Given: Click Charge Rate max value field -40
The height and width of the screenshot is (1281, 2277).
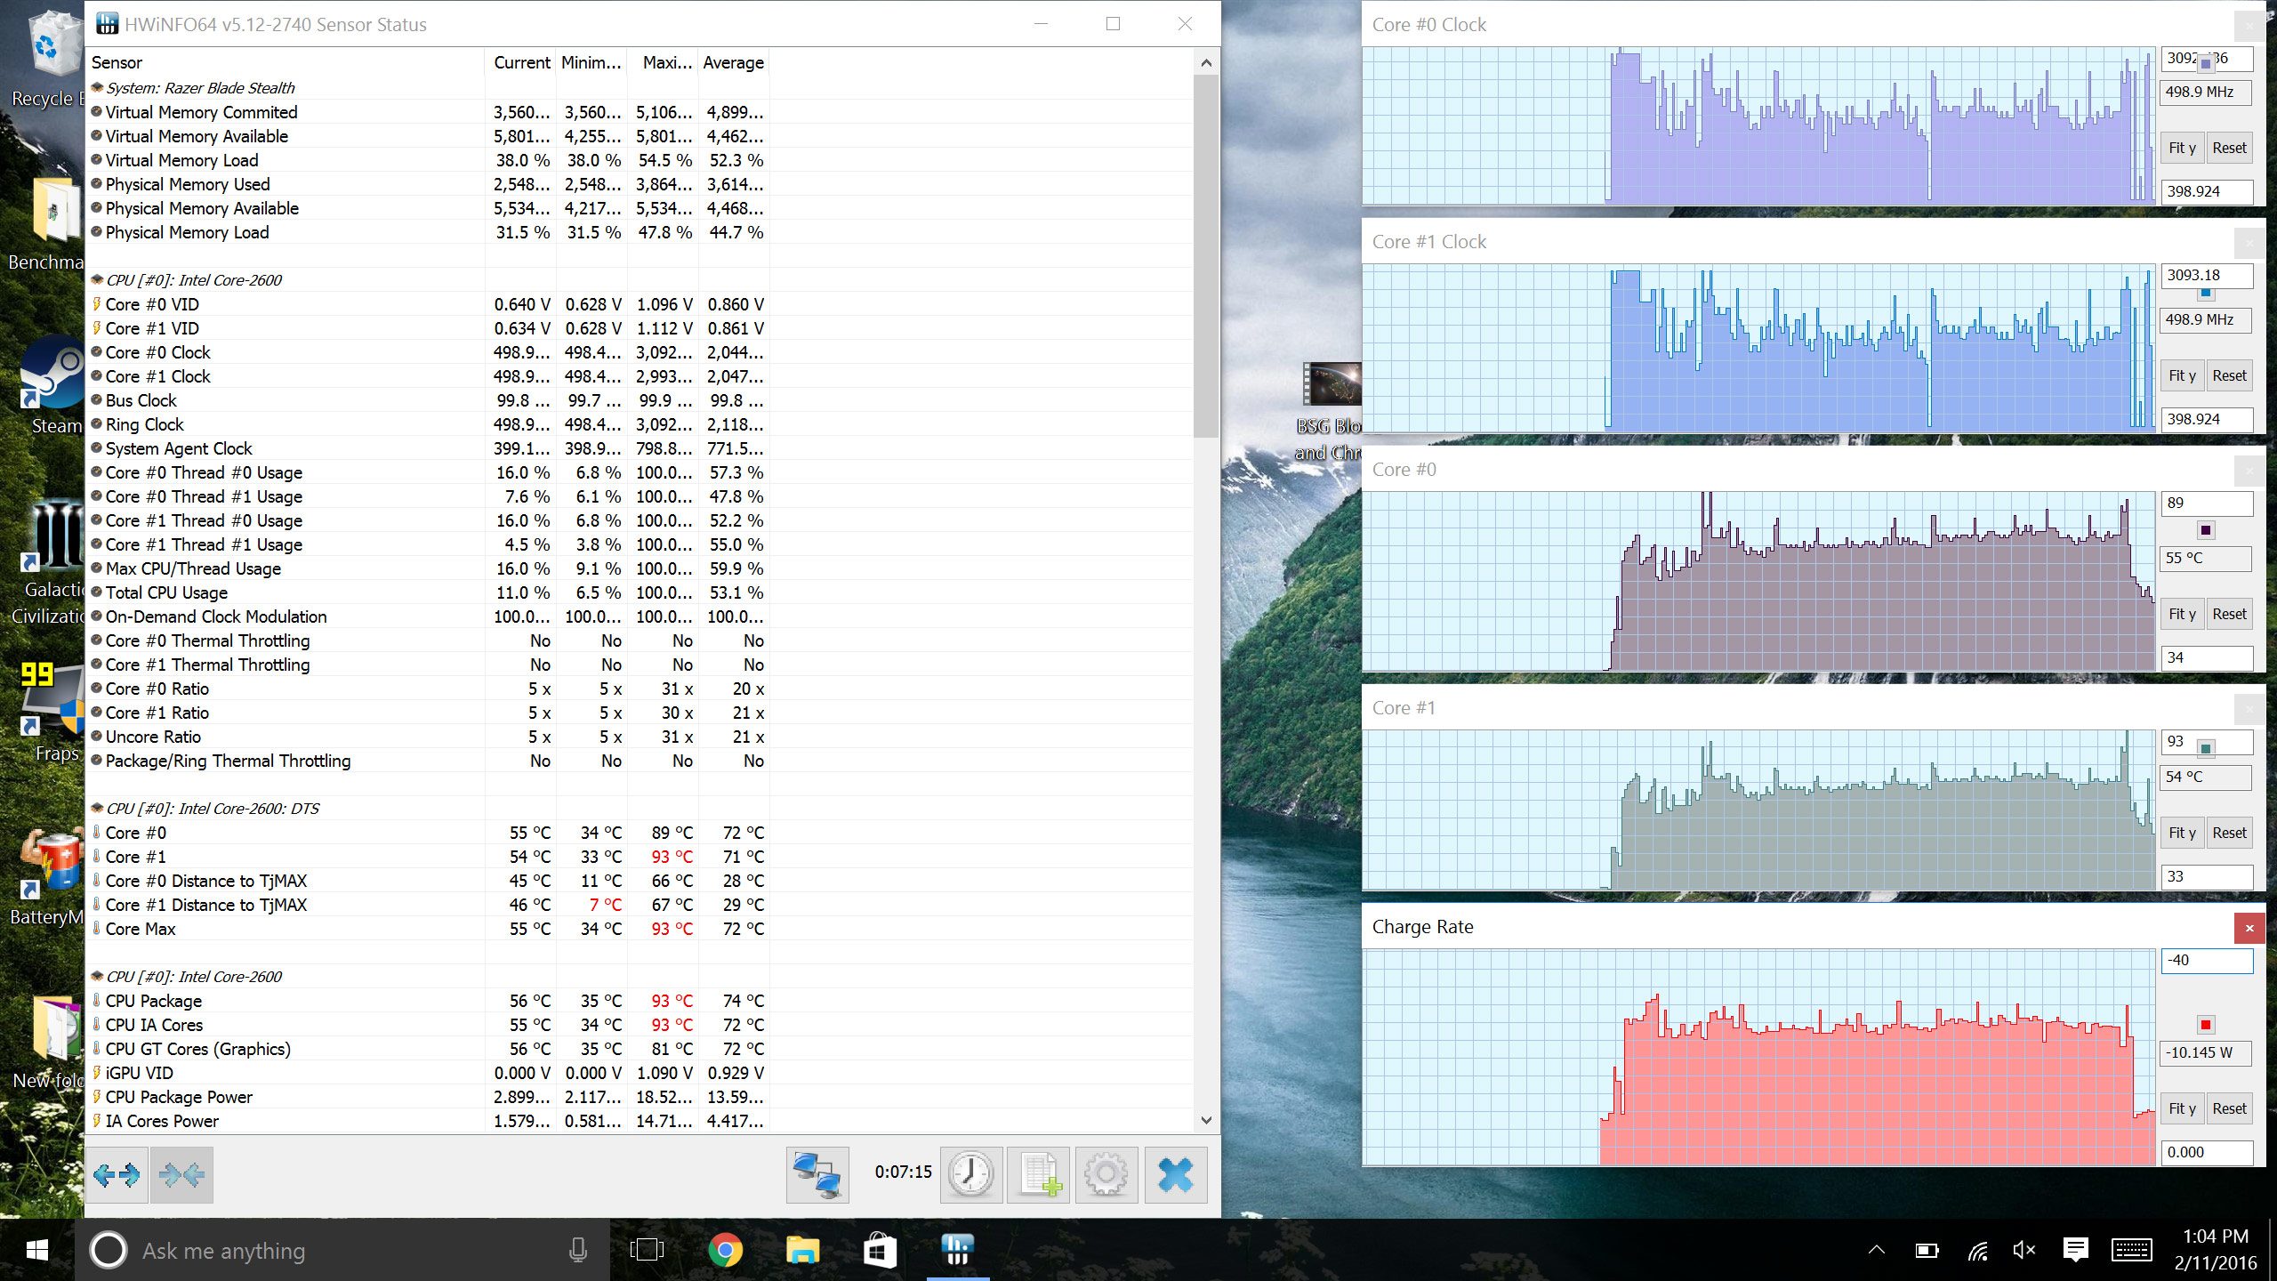Looking at the screenshot, I should (2207, 961).
